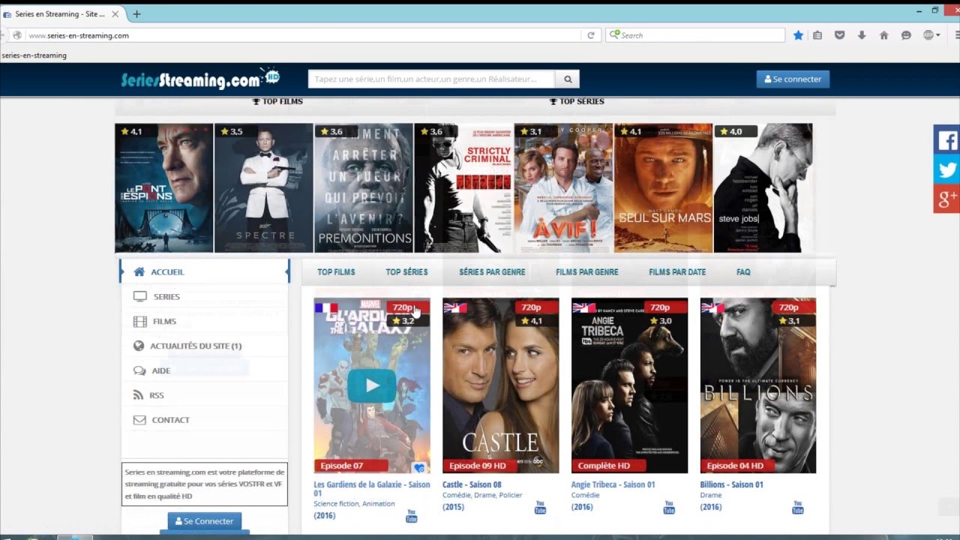This screenshot has width=960, height=540.
Task: Open the Castle poster thumbnail
Action: click(x=500, y=385)
